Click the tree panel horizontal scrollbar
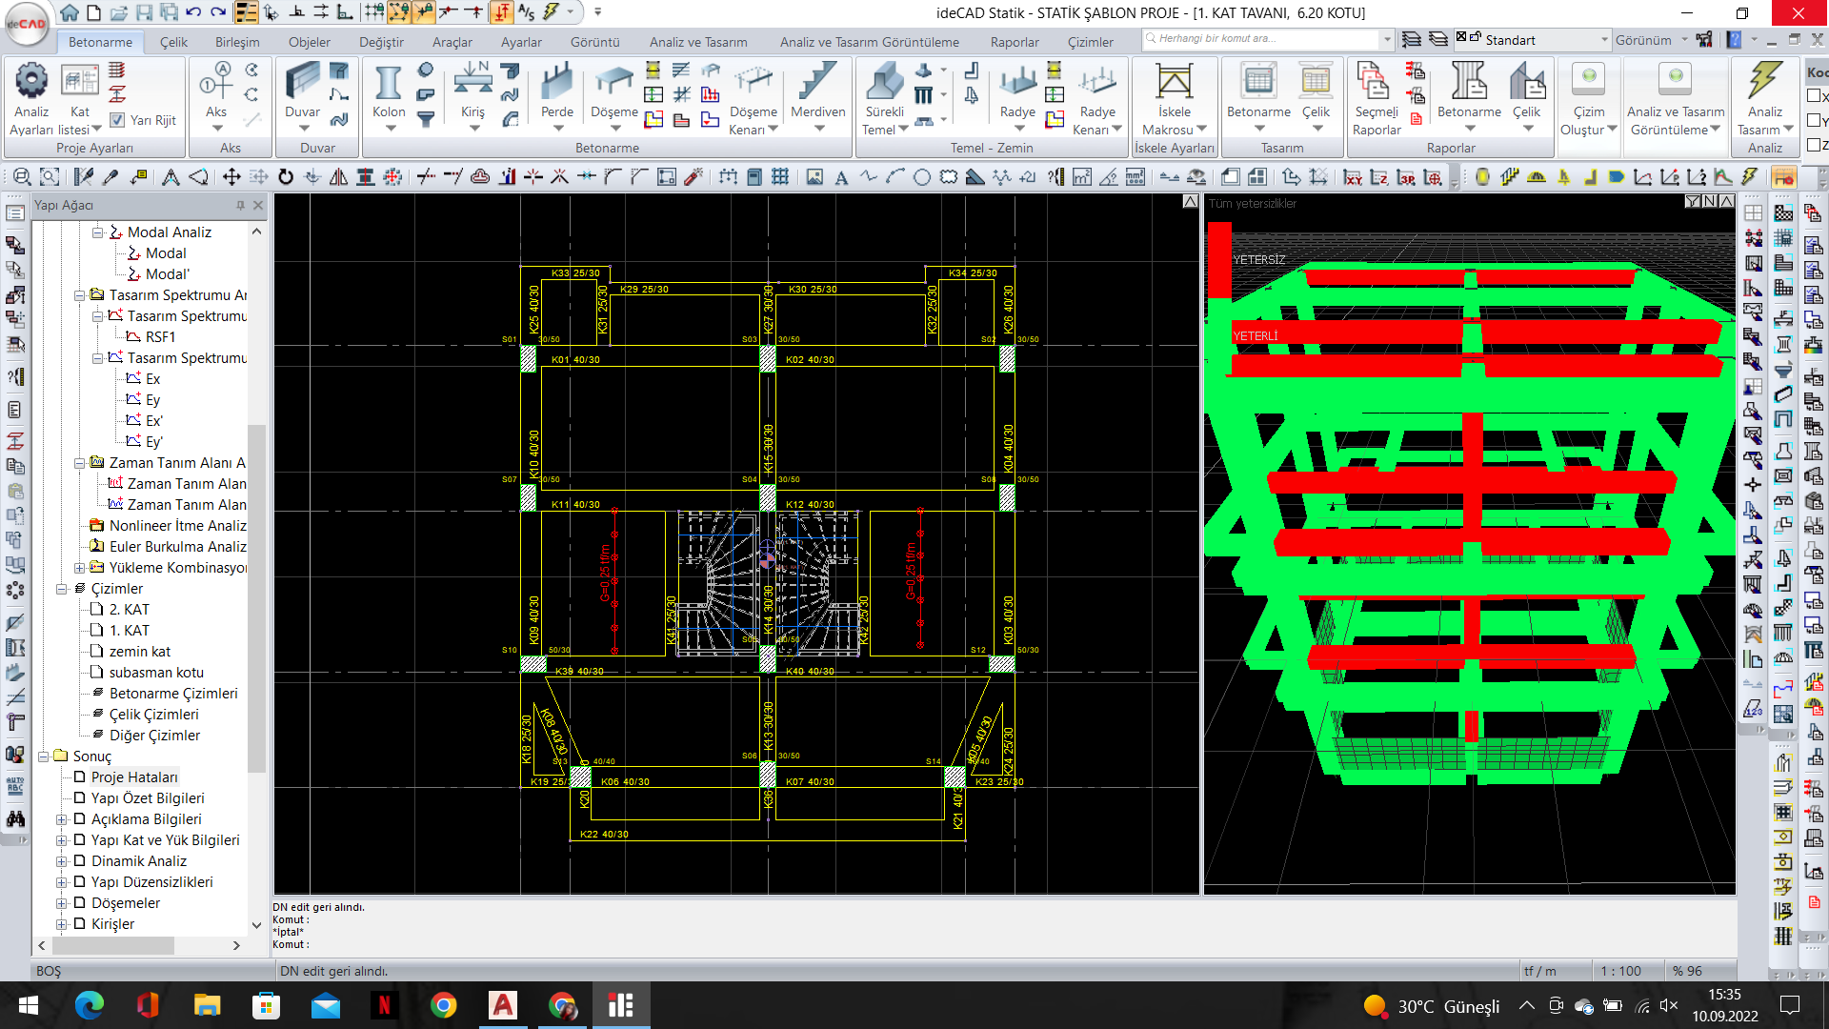Screen dimensions: 1829x1029 tap(113, 945)
